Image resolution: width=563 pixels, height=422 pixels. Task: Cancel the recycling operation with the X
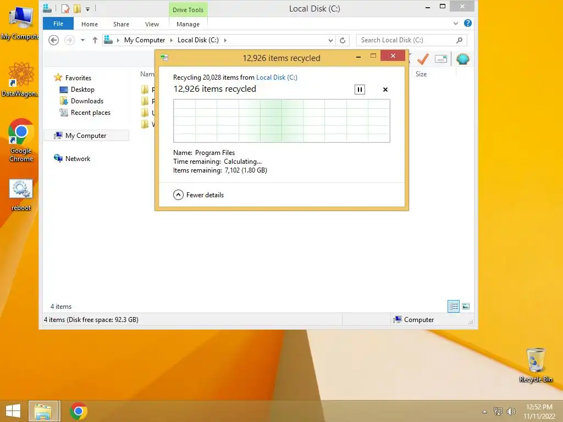[385, 90]
